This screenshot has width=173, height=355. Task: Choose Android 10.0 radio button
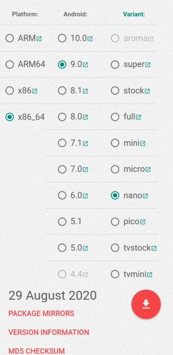pos(62,38)
